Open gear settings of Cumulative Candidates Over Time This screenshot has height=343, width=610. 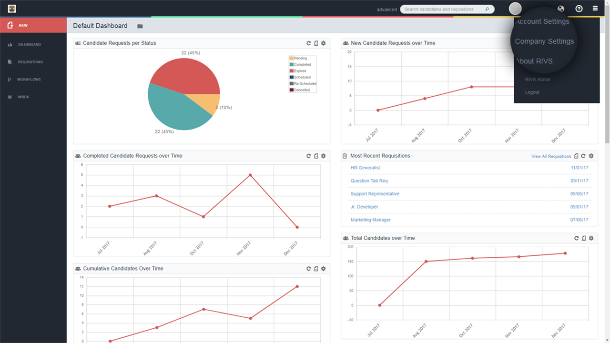pyautogui.click(x=324, y=269)
